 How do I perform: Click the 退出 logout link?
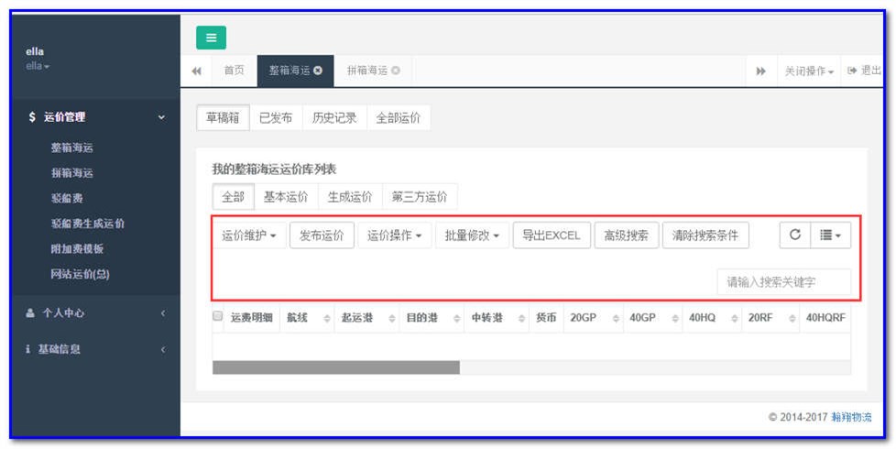click(x=864, y=71)
